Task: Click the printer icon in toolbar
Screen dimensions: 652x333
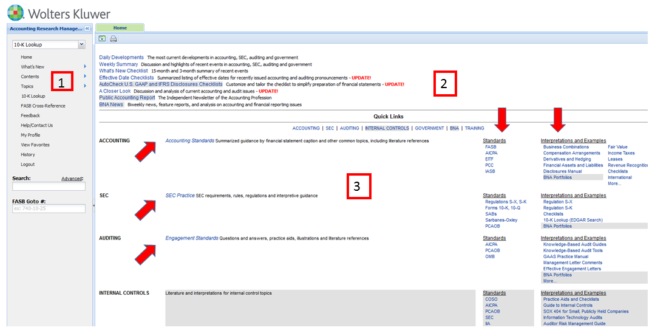Action: [x=113, y=39]
